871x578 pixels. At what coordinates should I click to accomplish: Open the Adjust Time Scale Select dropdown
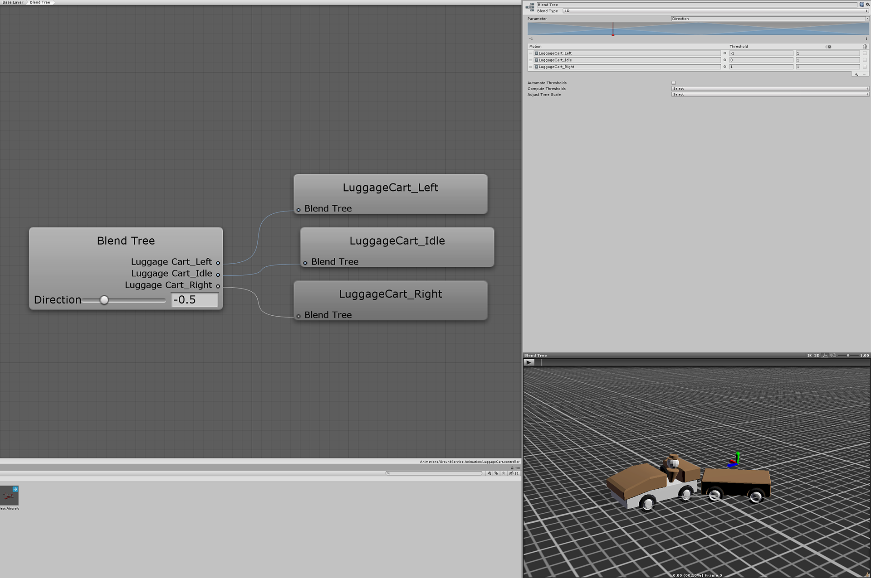(x=770, y=95)
